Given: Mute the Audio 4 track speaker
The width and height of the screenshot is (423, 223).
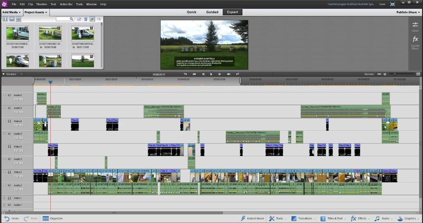Looking at the screenshot, I should 10,134.
